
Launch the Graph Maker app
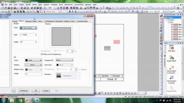pos(171,58)
